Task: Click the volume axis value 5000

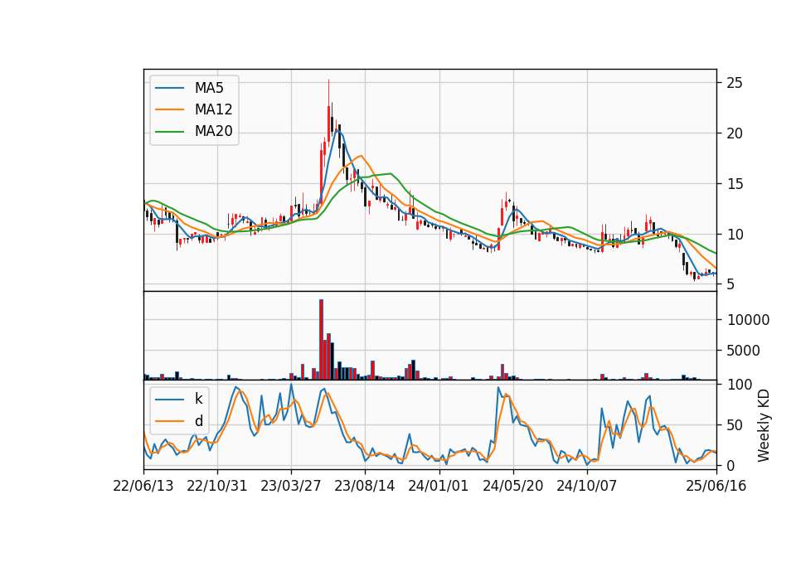Action: [x=744, y=351]
